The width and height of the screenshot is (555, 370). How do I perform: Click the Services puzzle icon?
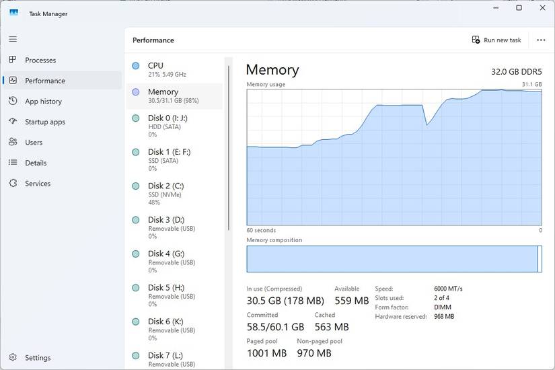[x=13, y=183]
